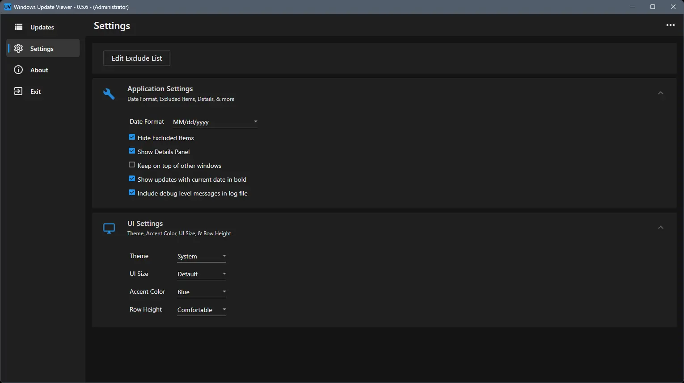The image size is (684, 383).
Task: Click the Edit Exclude List button
Action: point(137,58)
